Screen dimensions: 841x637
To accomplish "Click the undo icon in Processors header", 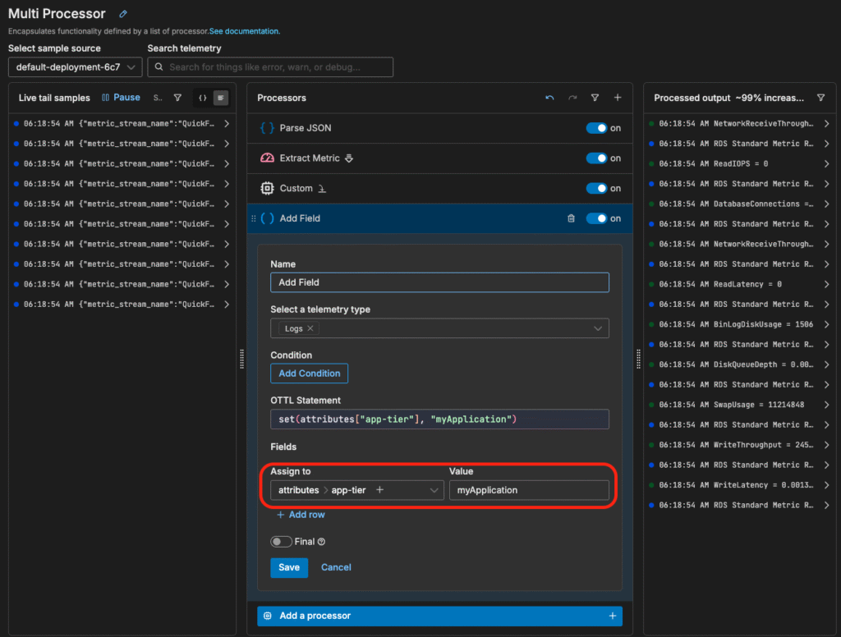I will (549, 98).
